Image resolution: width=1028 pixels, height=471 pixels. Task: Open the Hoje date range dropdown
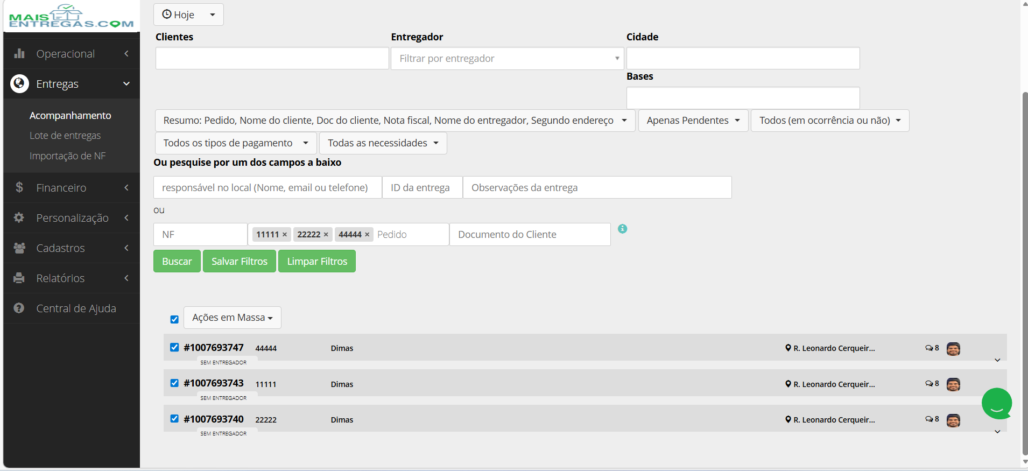pos(188,15)
